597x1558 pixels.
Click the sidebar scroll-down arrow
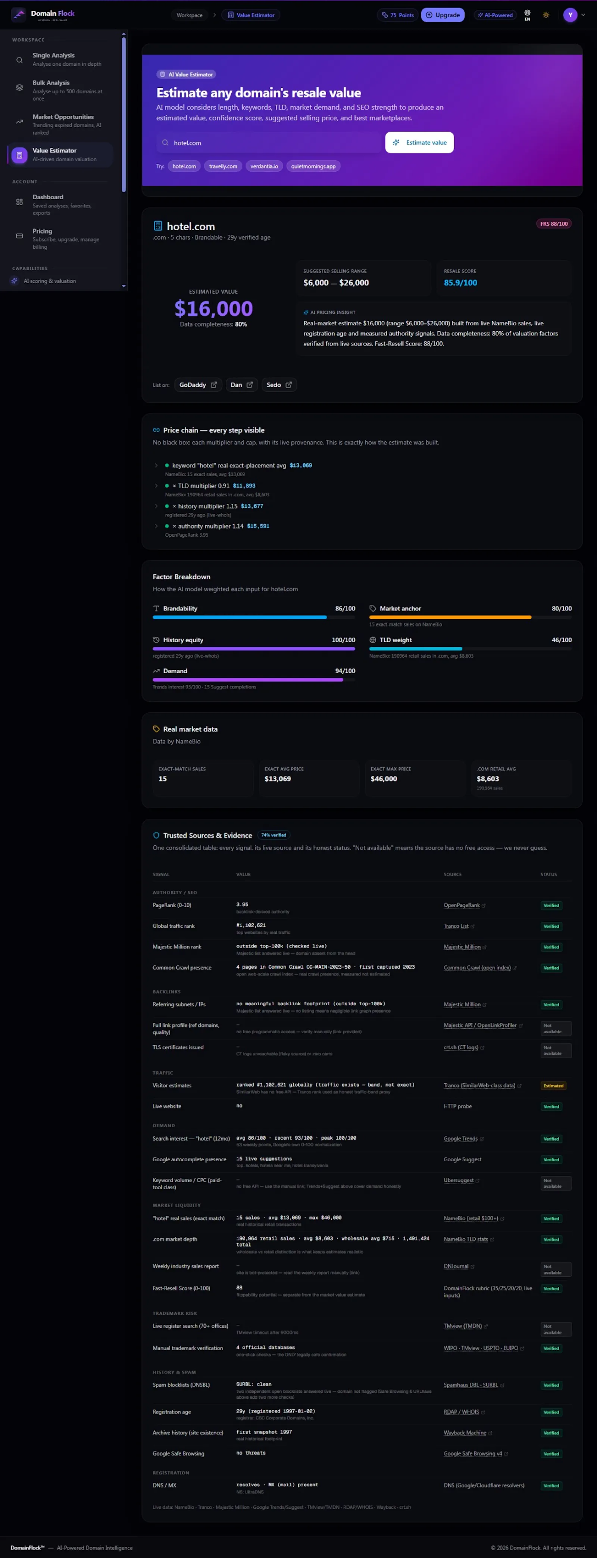pyautogui.click(x=124, y=286)
